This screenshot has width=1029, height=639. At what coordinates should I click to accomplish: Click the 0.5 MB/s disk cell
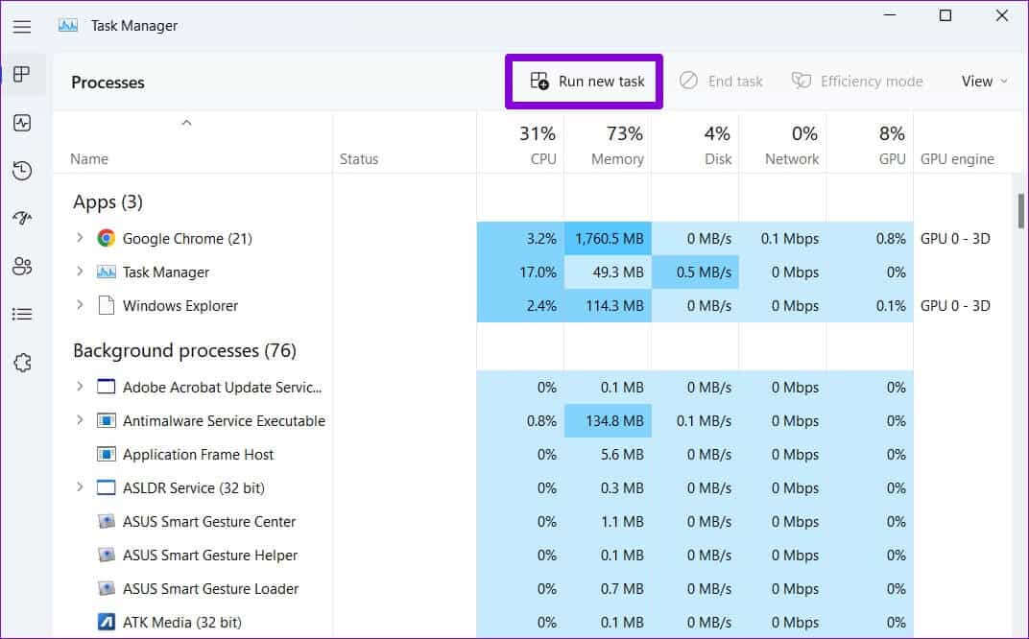(x=695, y=272)
